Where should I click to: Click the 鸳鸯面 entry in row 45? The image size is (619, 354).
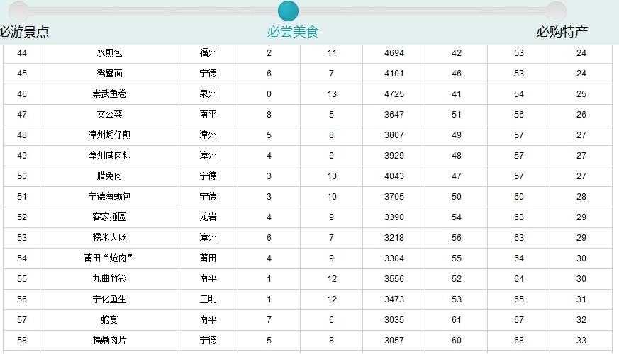point(109,74)
